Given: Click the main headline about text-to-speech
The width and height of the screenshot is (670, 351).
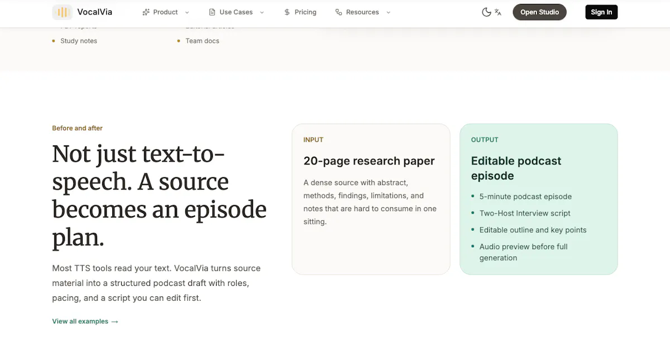Looking at the screenshot, I should (159, 196).
